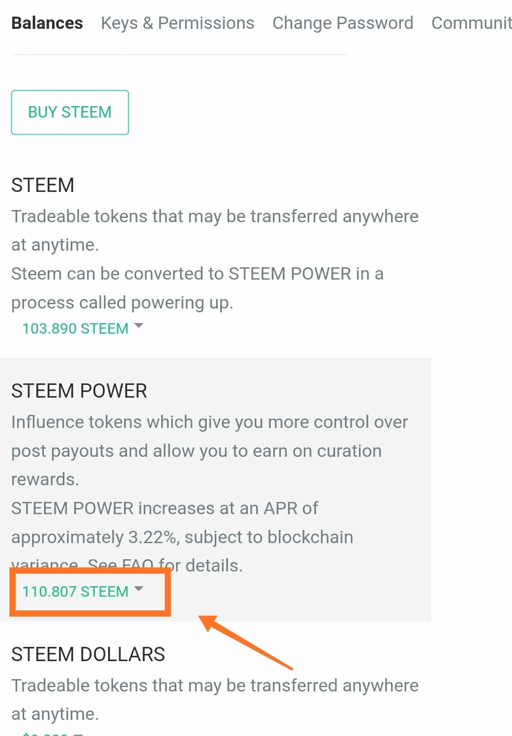Open the Balances tab
The height and width of the screenshot is (736, 512).
47,23
